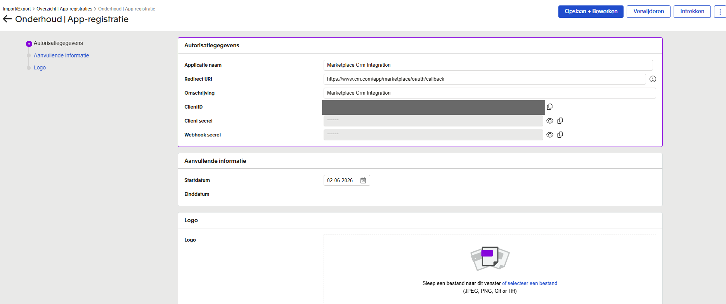This screenshot has width=726, height=304.
Task: Go back using the left arrow icon
Action: pos(7,19)
